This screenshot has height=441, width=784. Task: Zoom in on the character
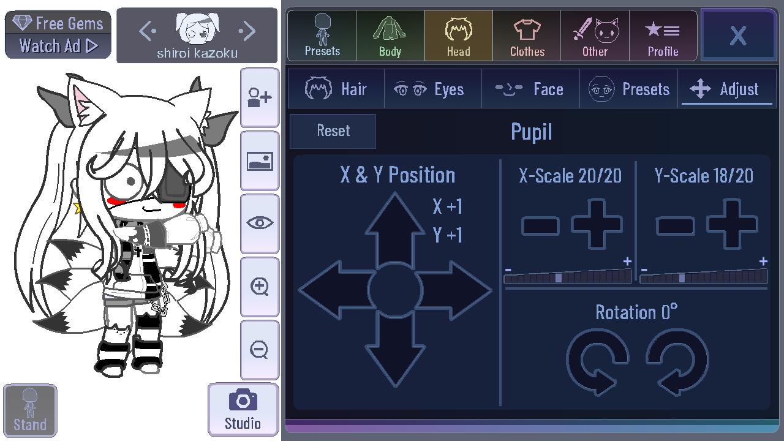[260, 287]
